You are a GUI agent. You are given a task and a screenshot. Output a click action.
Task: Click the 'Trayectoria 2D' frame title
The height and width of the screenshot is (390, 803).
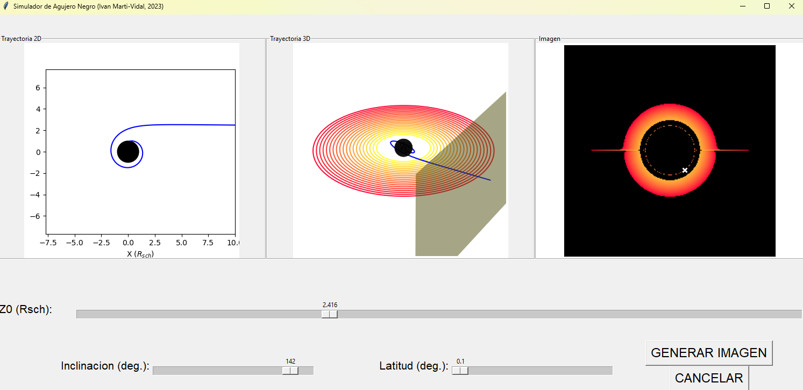coord(22,39)
